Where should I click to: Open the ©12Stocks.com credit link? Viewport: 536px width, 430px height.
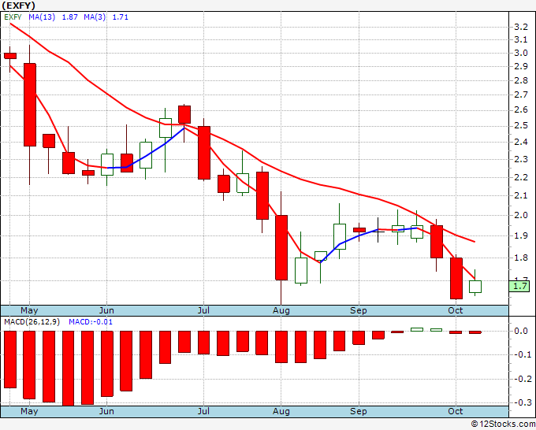click(x=503, y=424)
